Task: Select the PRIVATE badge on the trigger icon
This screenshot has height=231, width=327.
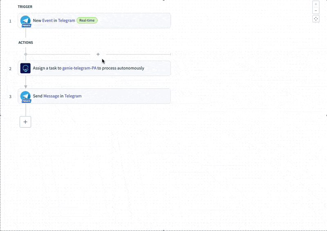Action: pyautogui.click(x=27, y=26)
